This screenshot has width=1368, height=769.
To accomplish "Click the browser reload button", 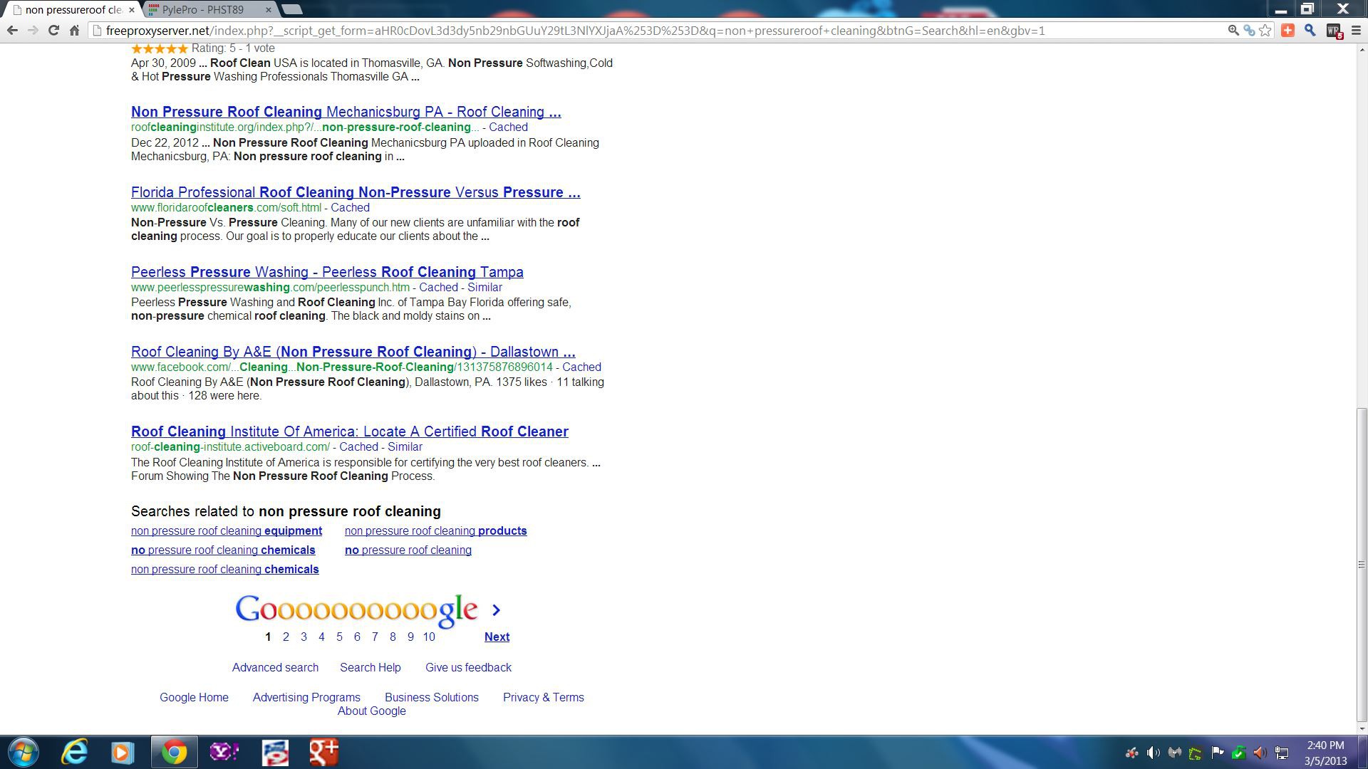I will [x=53, y=30].
